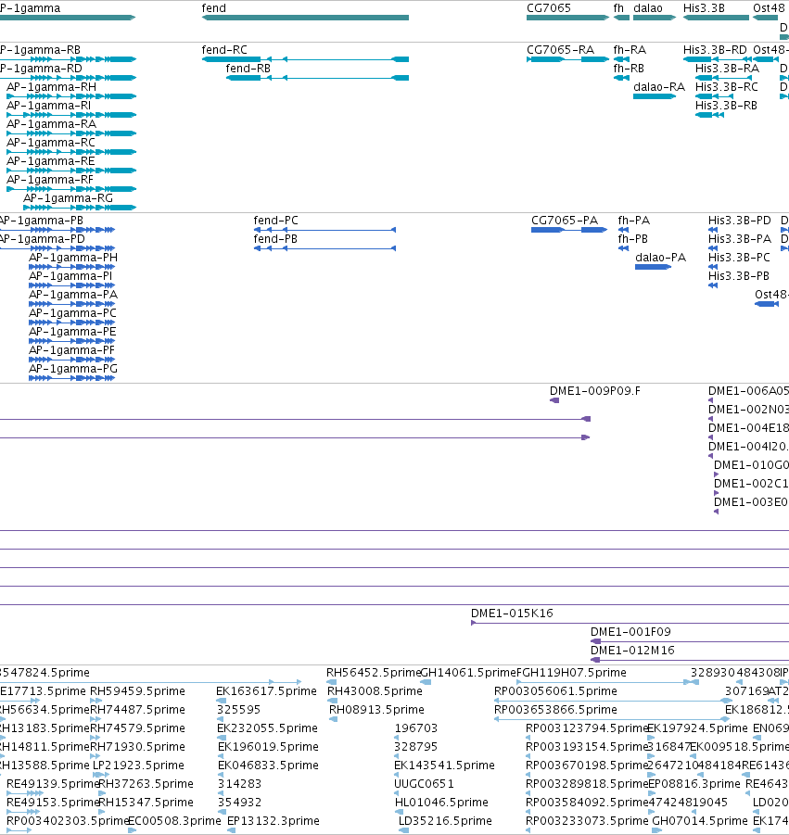Select the 325595 EST feature

[220, 719]
